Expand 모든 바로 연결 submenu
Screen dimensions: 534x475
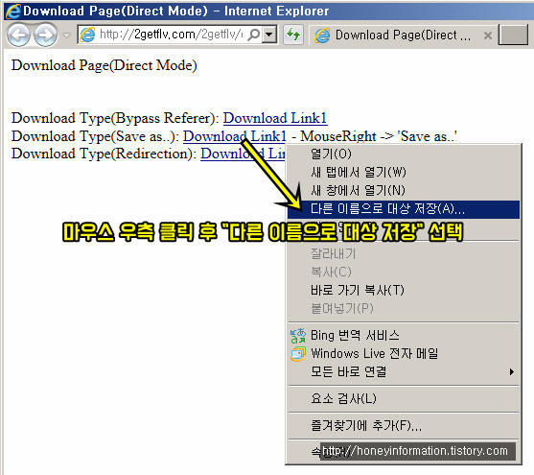[404, 371]
